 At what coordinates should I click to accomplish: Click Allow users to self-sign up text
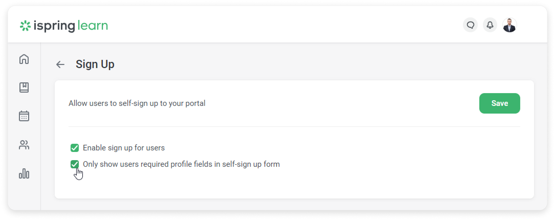pos(137,103)
